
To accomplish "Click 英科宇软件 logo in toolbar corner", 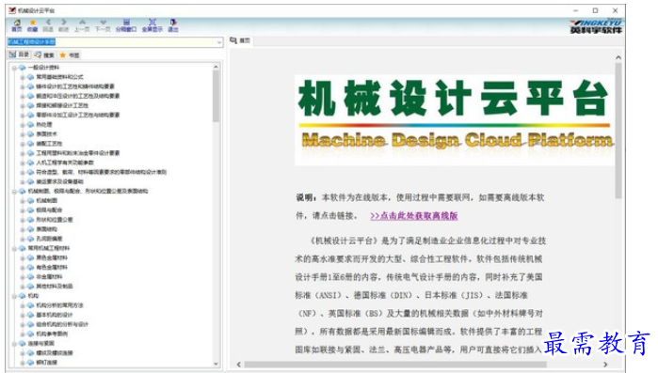I will (x=596, y=26).
